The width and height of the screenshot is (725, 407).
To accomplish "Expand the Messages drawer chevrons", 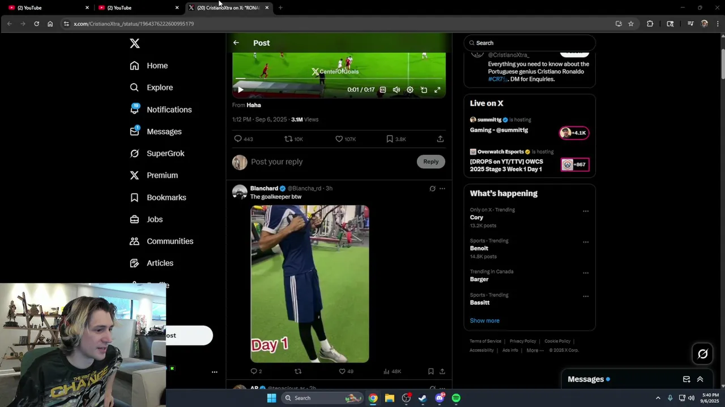I will pyautogui.click(x=700, y=379).
